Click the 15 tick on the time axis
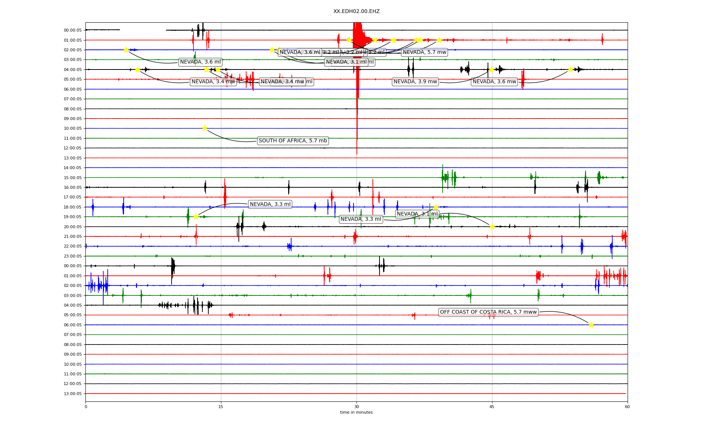 click(x=221, y=407)
